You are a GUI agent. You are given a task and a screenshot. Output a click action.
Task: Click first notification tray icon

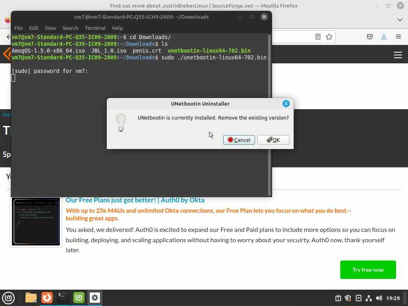click(338, 298)
